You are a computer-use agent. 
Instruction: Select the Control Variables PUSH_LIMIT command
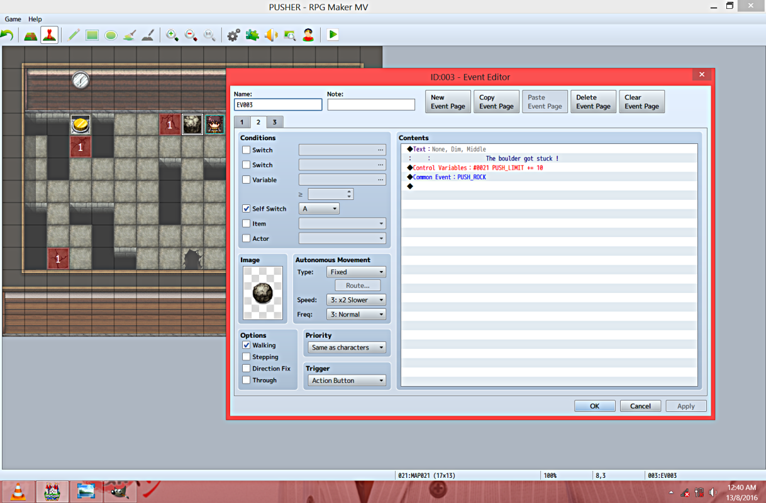pos(549,168)
